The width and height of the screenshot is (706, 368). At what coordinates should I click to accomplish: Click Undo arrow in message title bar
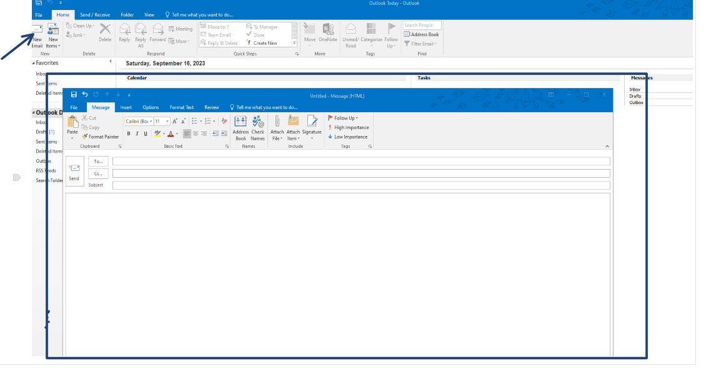[84, 95]
